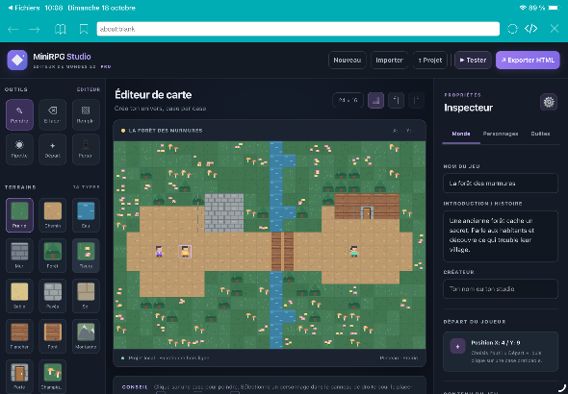Click the Projet button

coord(430,60)
